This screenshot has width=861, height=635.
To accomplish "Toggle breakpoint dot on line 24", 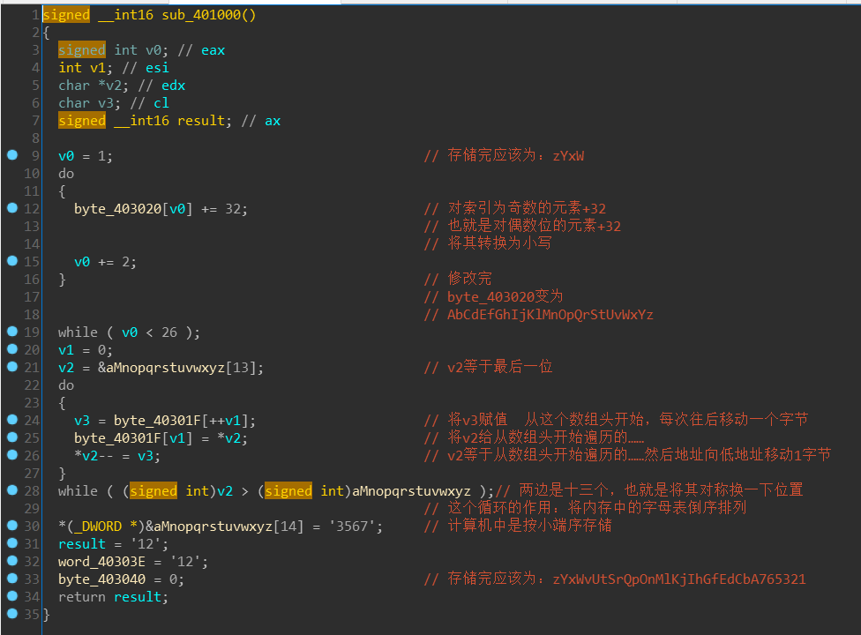I will (12, 420).
